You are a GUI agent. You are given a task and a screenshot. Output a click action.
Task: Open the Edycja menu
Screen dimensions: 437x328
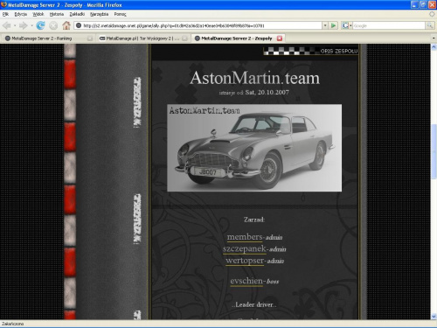[21, 14]
